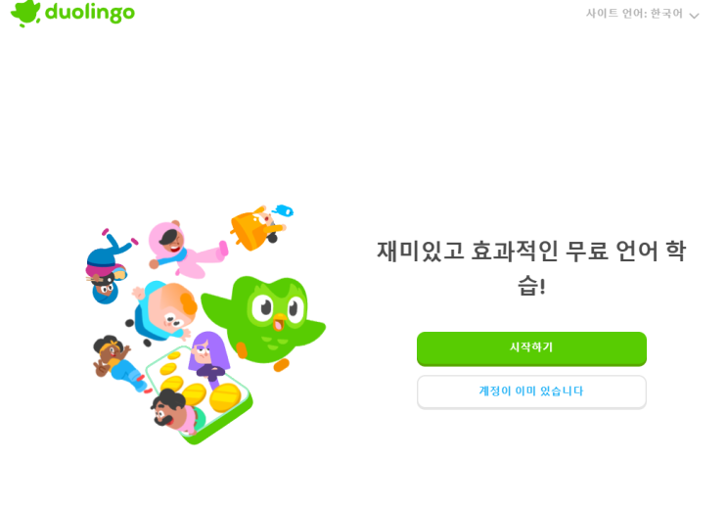
Task: Click the owl mascot's orange foot
Action: click(281, 365)
